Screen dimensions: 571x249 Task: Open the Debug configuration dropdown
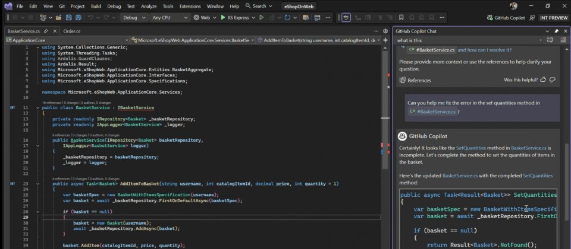tap(134, 17)
